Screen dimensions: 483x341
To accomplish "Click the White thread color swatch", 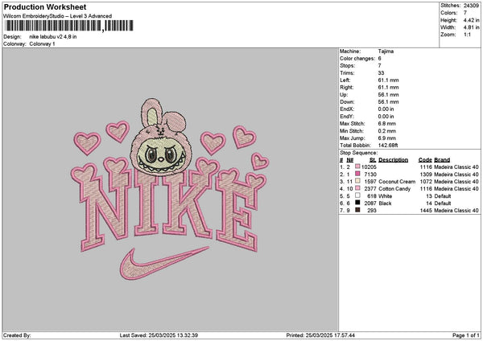I will click(357, 195).
